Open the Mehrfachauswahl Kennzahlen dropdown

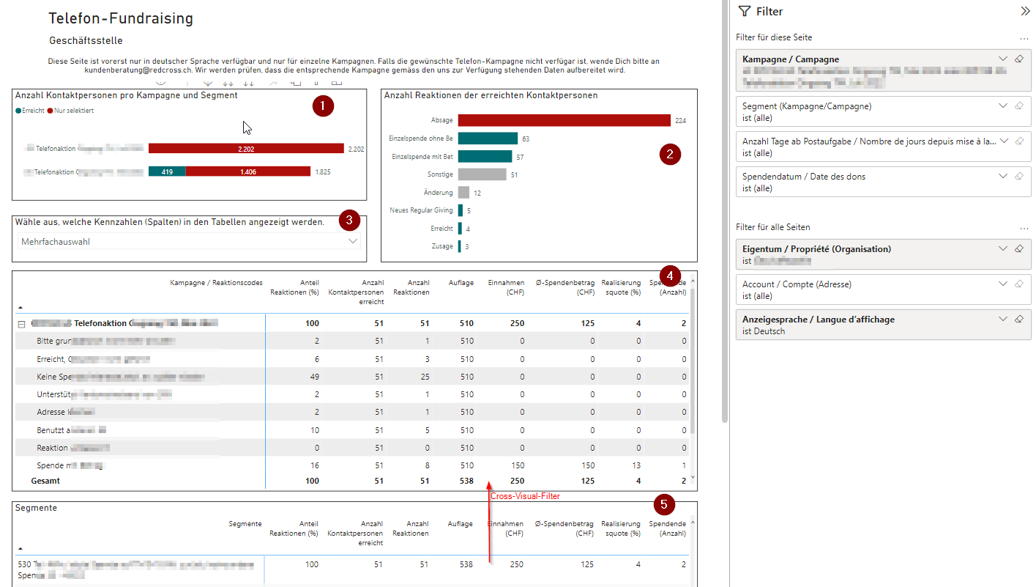(x=189, y=241)
